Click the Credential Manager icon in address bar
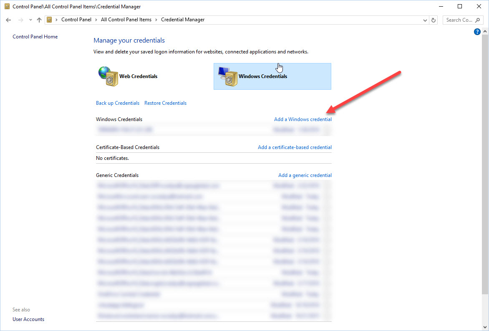This screenshot has height=331, width=489. 49,20
